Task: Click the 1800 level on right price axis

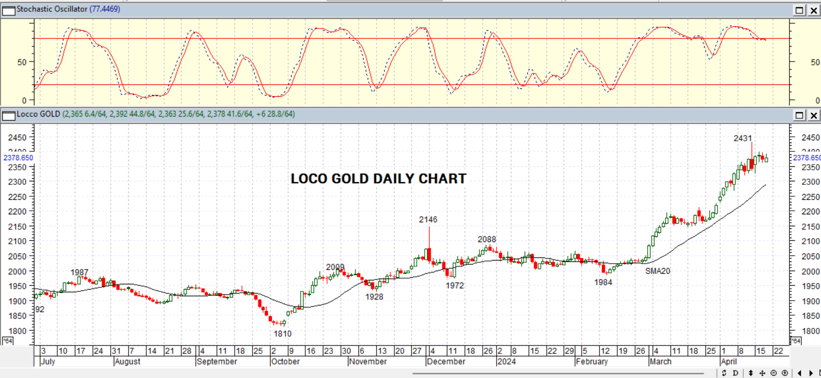Action: tap(810, 331)
